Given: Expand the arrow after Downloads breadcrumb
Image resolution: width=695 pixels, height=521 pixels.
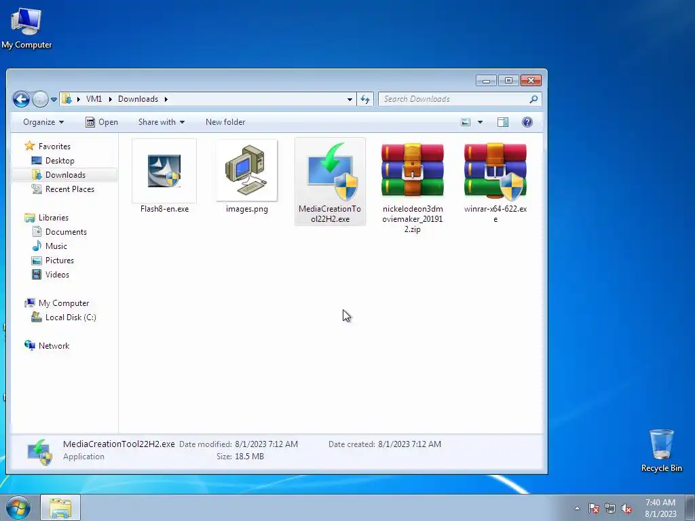Looking at the screenshot, I should pyautogui.click(x=166, y=99).
